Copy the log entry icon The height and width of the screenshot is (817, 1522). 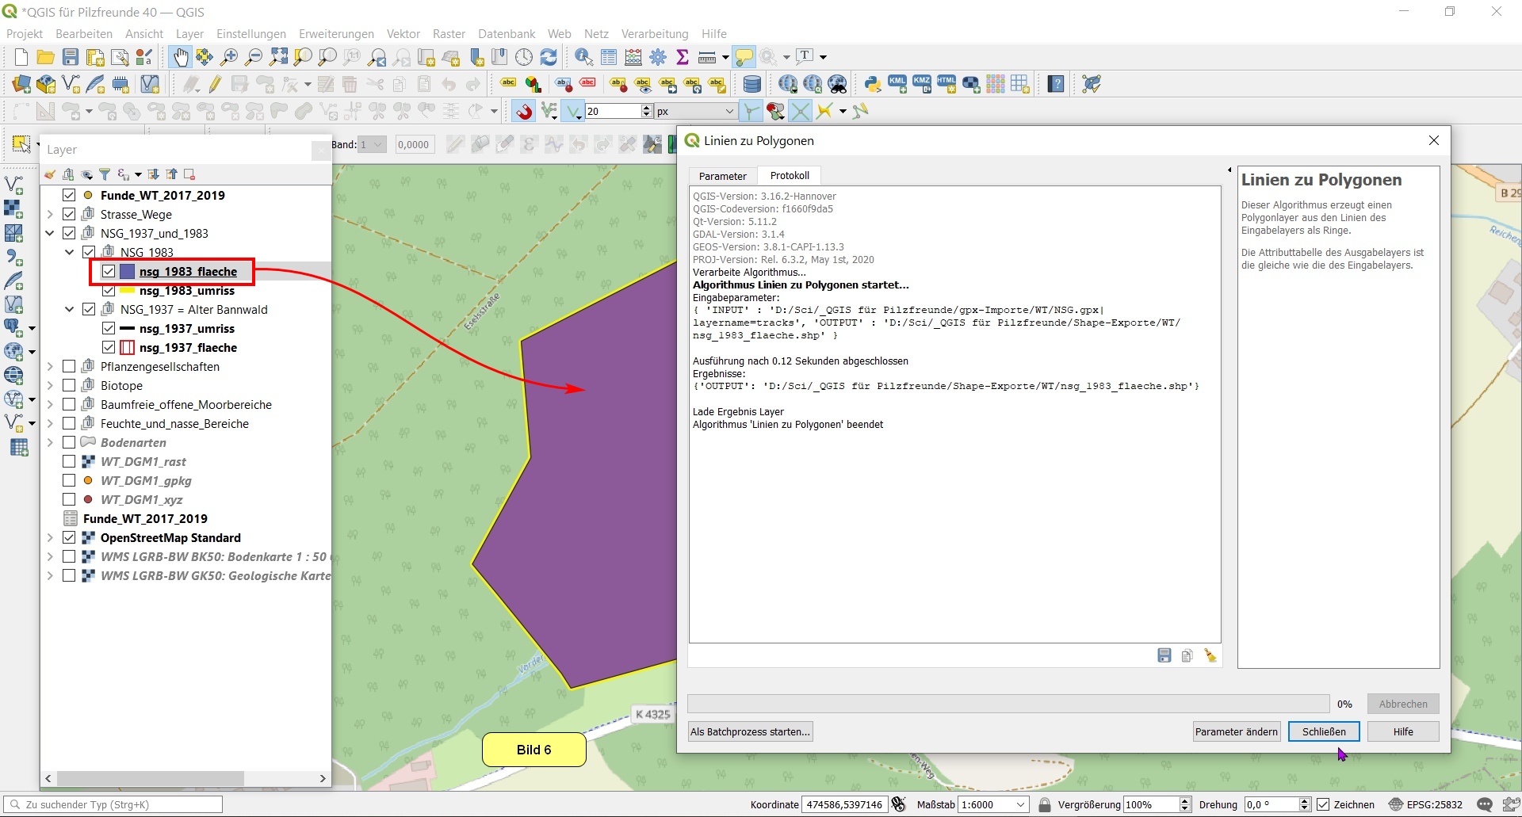click(x=1187, y=655)
